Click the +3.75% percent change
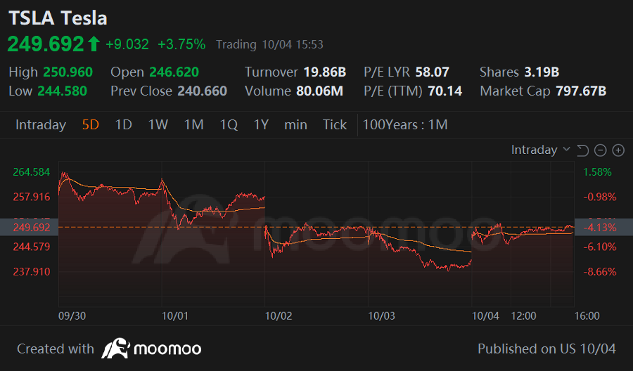633x371 pixels. point(181,44)
